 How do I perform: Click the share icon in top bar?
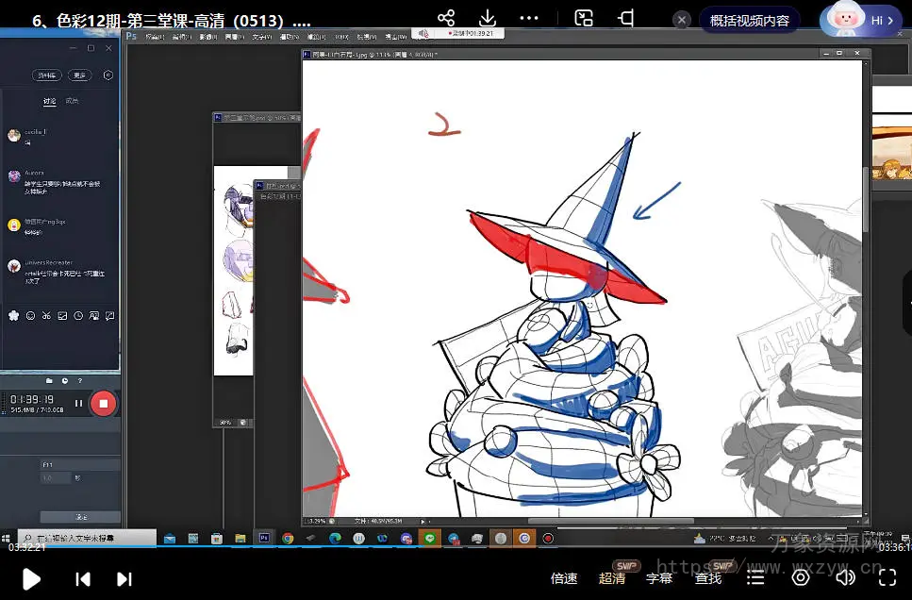[446, 19]
